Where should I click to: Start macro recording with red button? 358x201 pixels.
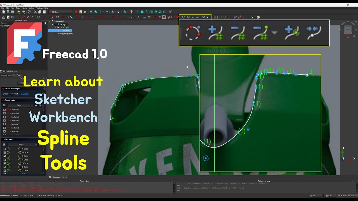point(76,12)
